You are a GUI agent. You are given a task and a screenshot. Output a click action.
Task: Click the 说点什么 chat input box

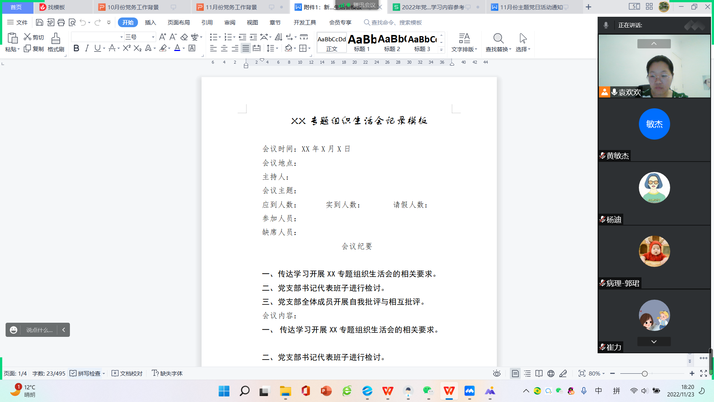click(x=39, y=330)
